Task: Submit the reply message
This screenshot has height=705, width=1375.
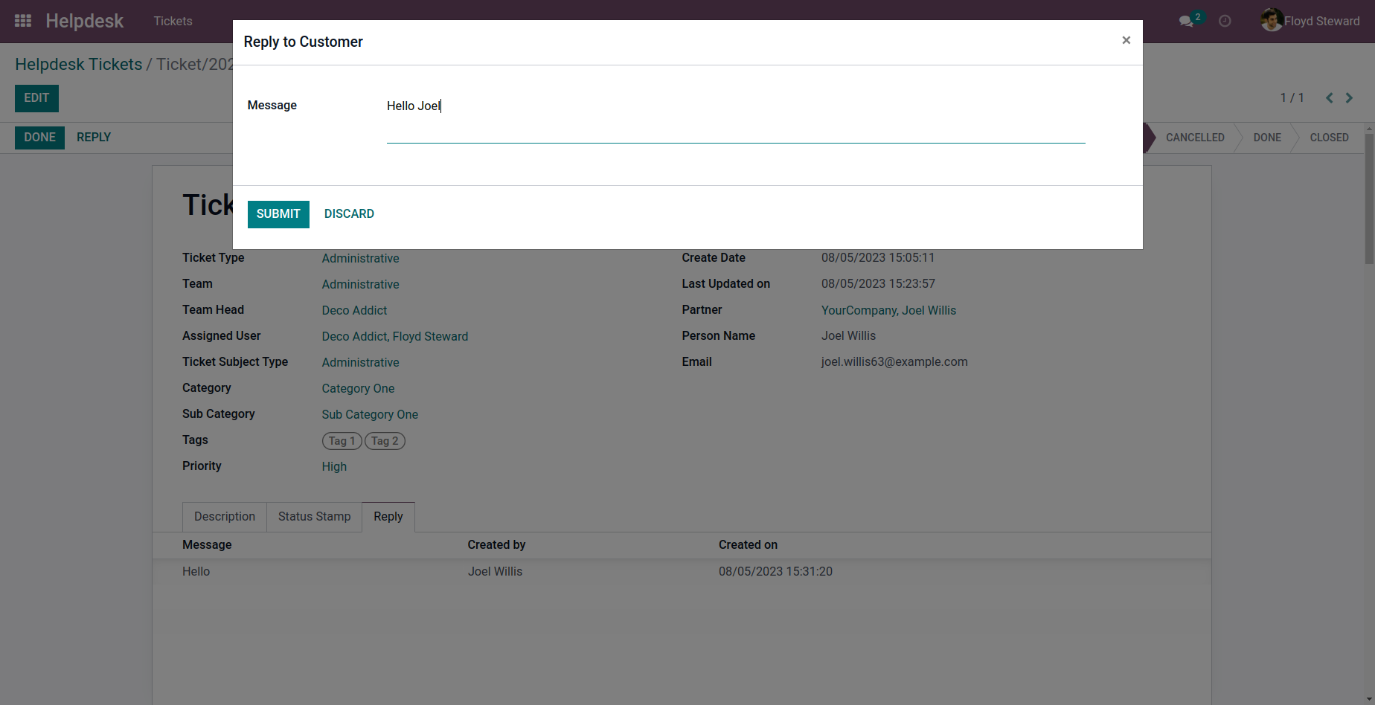Action: [x=278, y=214]
